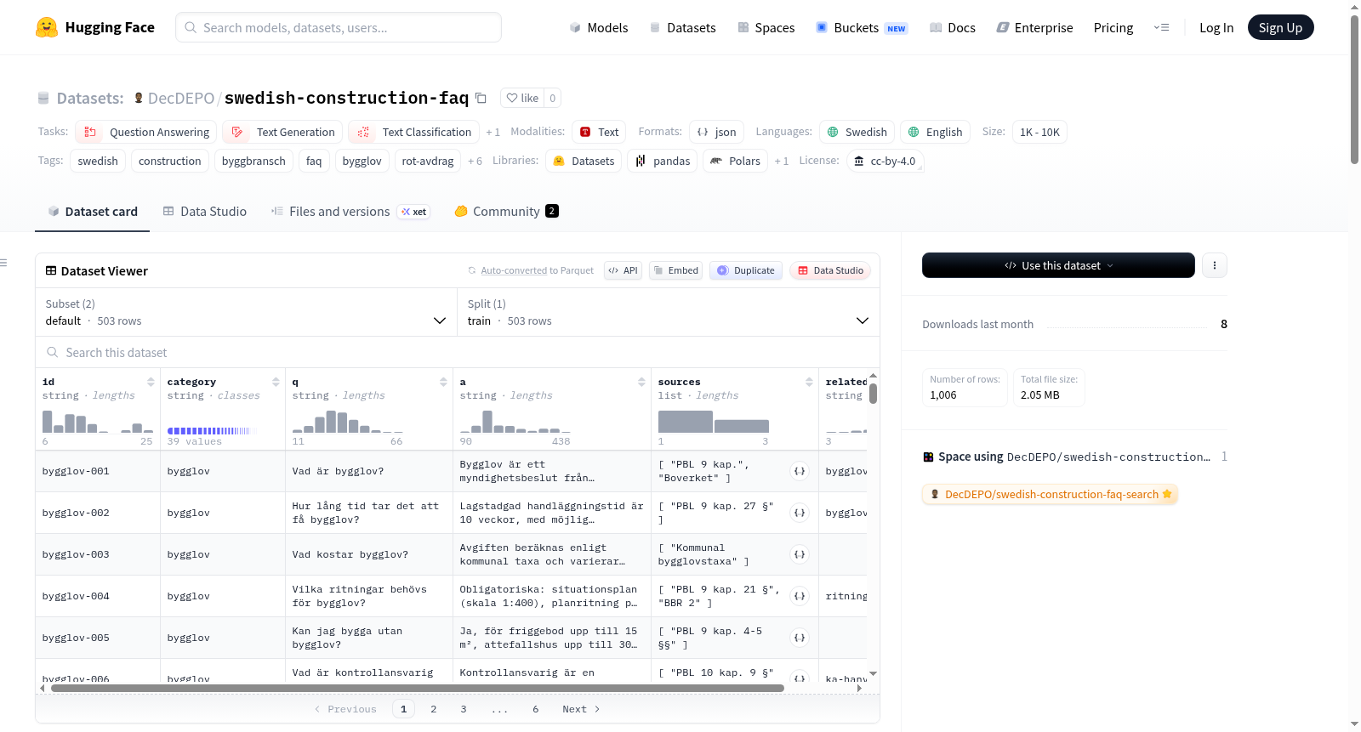This screenshot has height=732, width=1361.
Task: Click the Duplicate button
Action: pos(746,270)
